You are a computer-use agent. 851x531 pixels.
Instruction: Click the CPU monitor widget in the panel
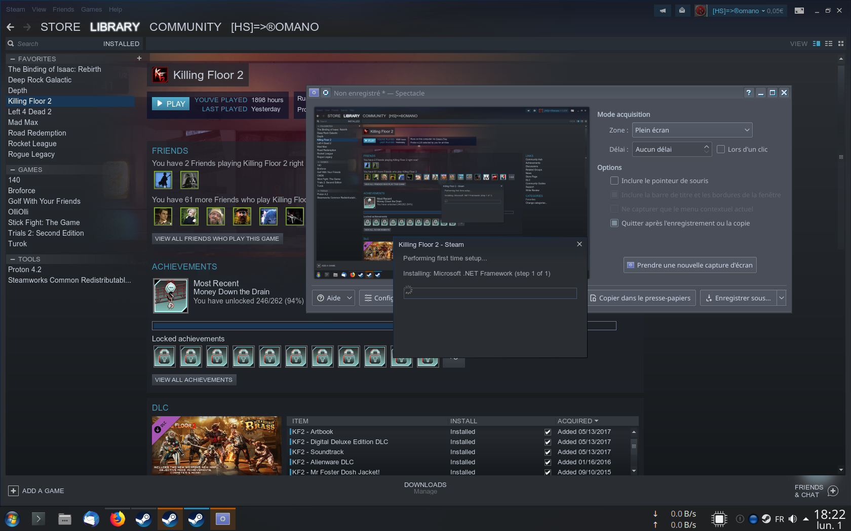719,519
